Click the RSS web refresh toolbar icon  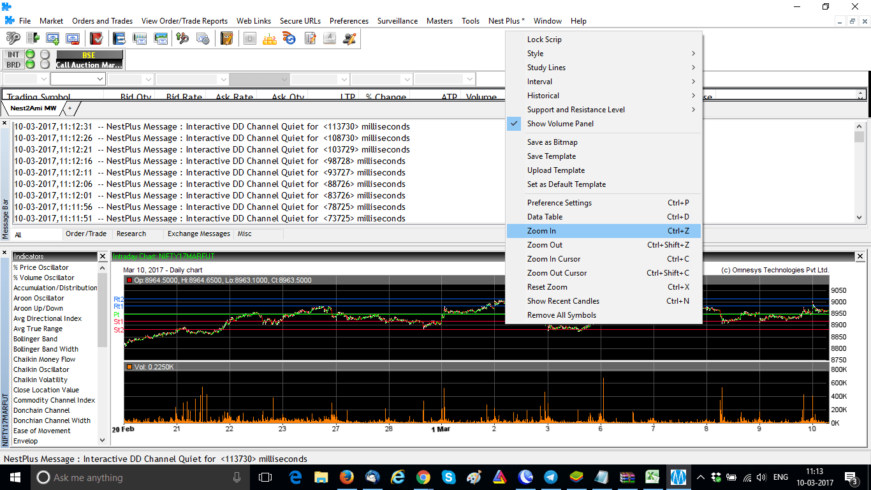pyautogui.click(x=289, y=38)
